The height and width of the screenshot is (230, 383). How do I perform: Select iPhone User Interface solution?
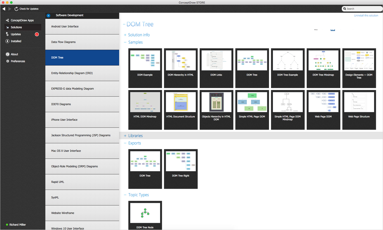82,120
